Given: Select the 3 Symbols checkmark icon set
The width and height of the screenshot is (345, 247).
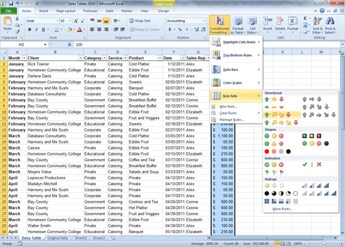Looking at the screenshot, I should click(x=312, y=165).
